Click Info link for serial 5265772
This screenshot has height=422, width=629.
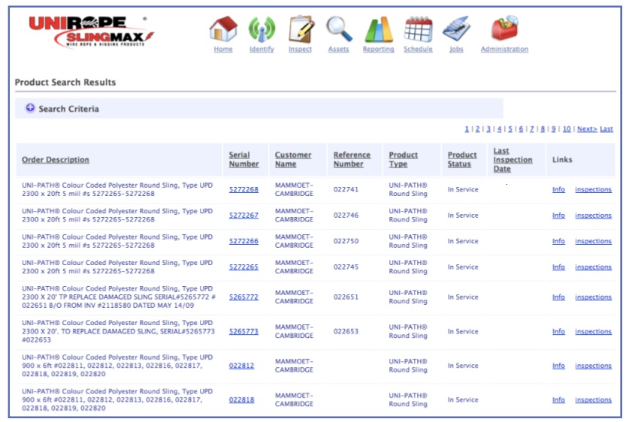click(x=558, y=297)
